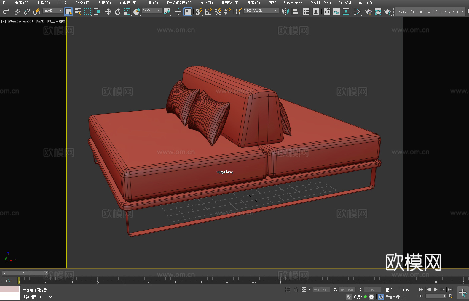Click the Unlink Selection icon
469x301 pixels.
tap(27, 12)
